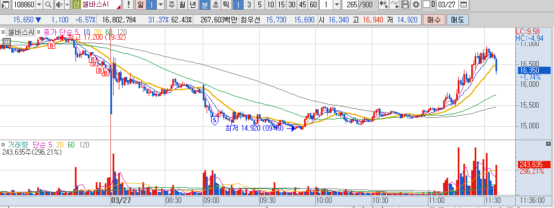Select 월 monthly period toggle
The image size is (554, 208).
[x=182, y=5]
